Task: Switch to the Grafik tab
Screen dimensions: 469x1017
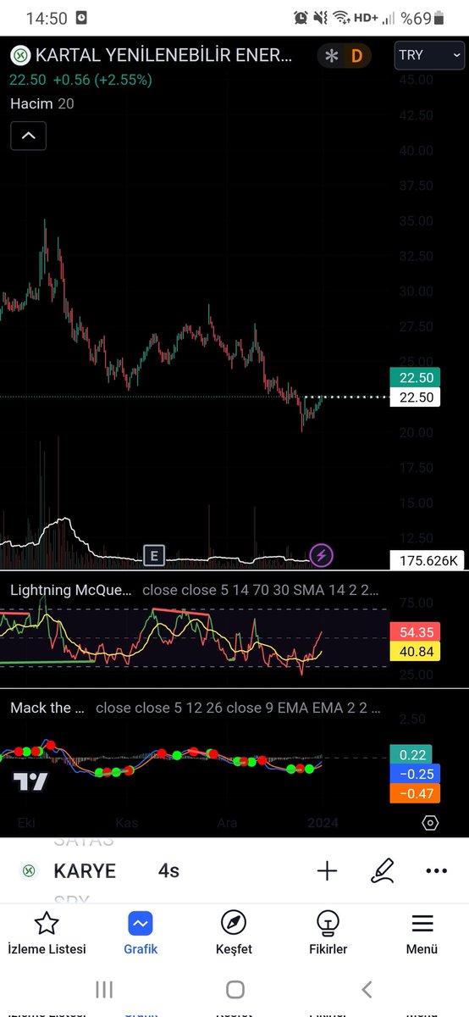Action: point(141,934)
